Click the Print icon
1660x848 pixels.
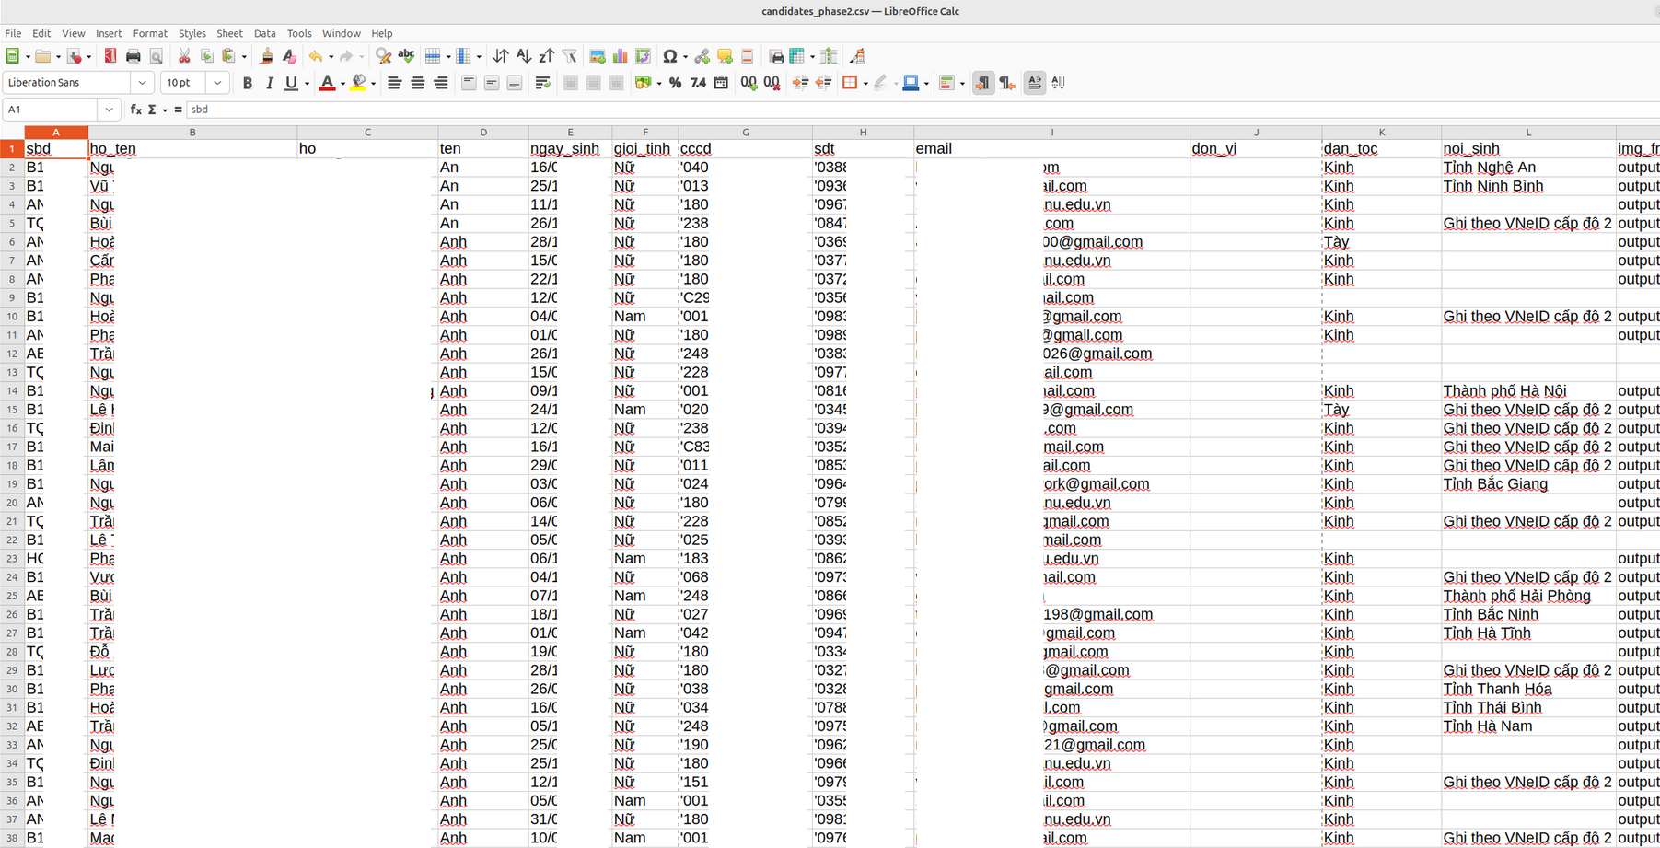(x=133, y=56)
